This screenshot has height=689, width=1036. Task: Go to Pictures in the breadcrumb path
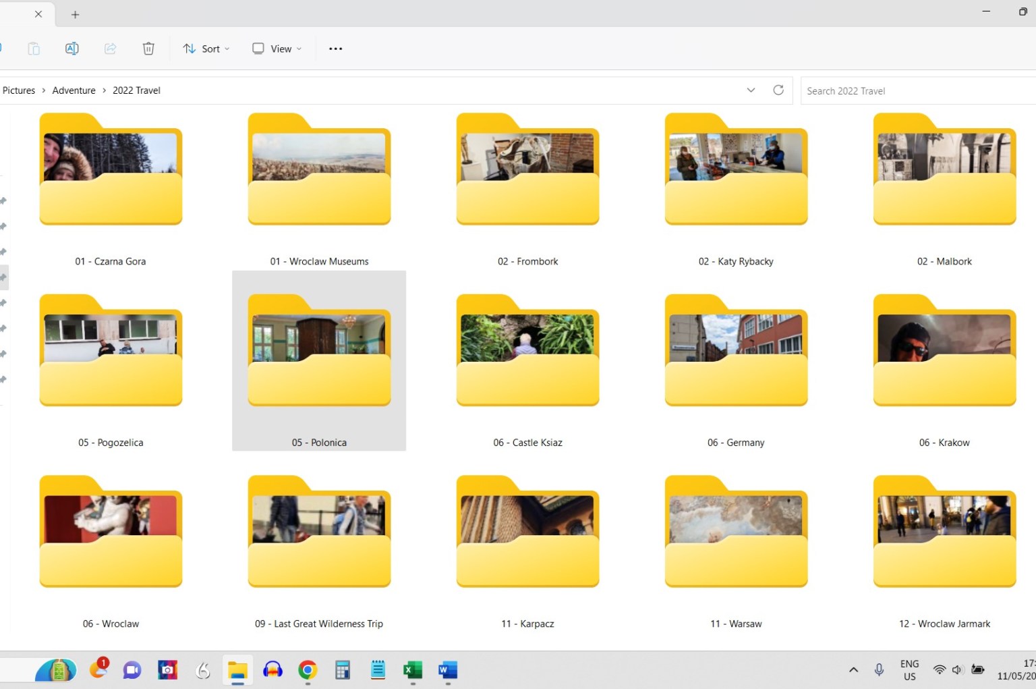[x=19, y=90]
